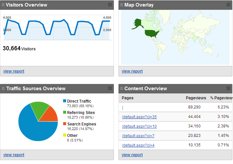Click the Visitors Overview drag handle icon
Screen dimensions: 233x164
point(3,5)
